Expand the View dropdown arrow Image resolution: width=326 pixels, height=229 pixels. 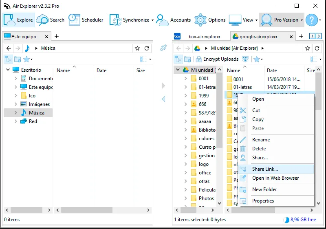point(256,20)
